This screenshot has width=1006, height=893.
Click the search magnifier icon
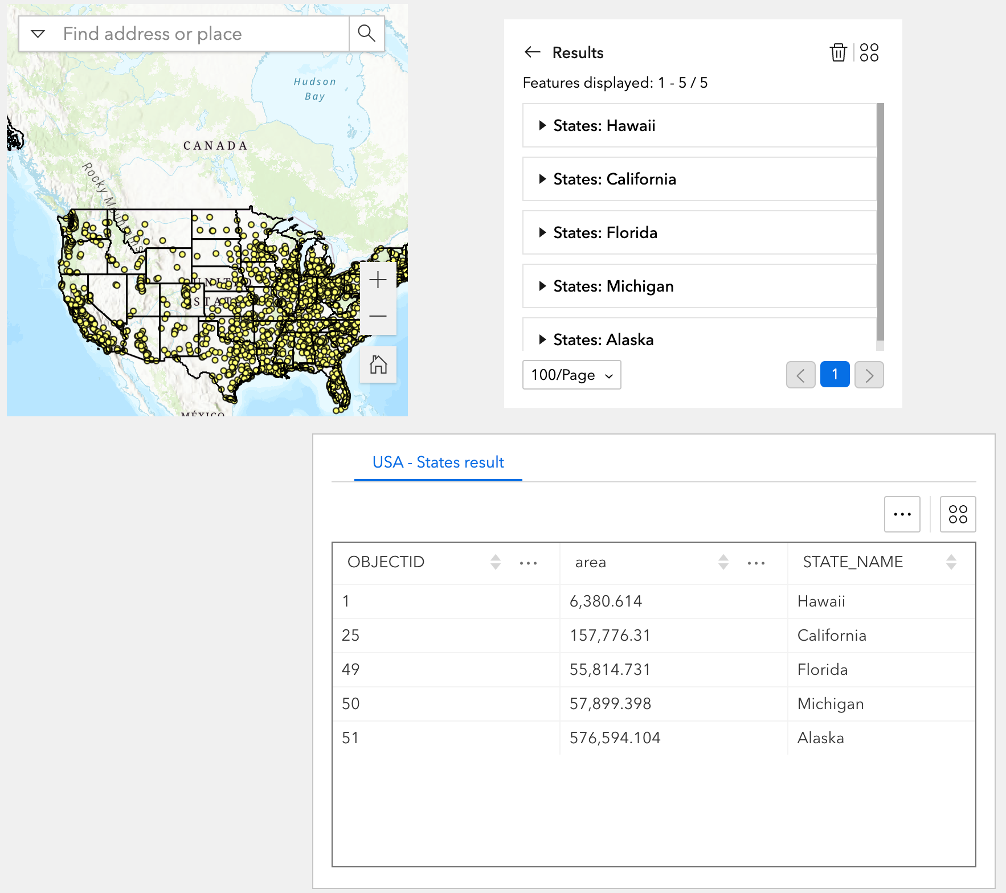[366, 34]
